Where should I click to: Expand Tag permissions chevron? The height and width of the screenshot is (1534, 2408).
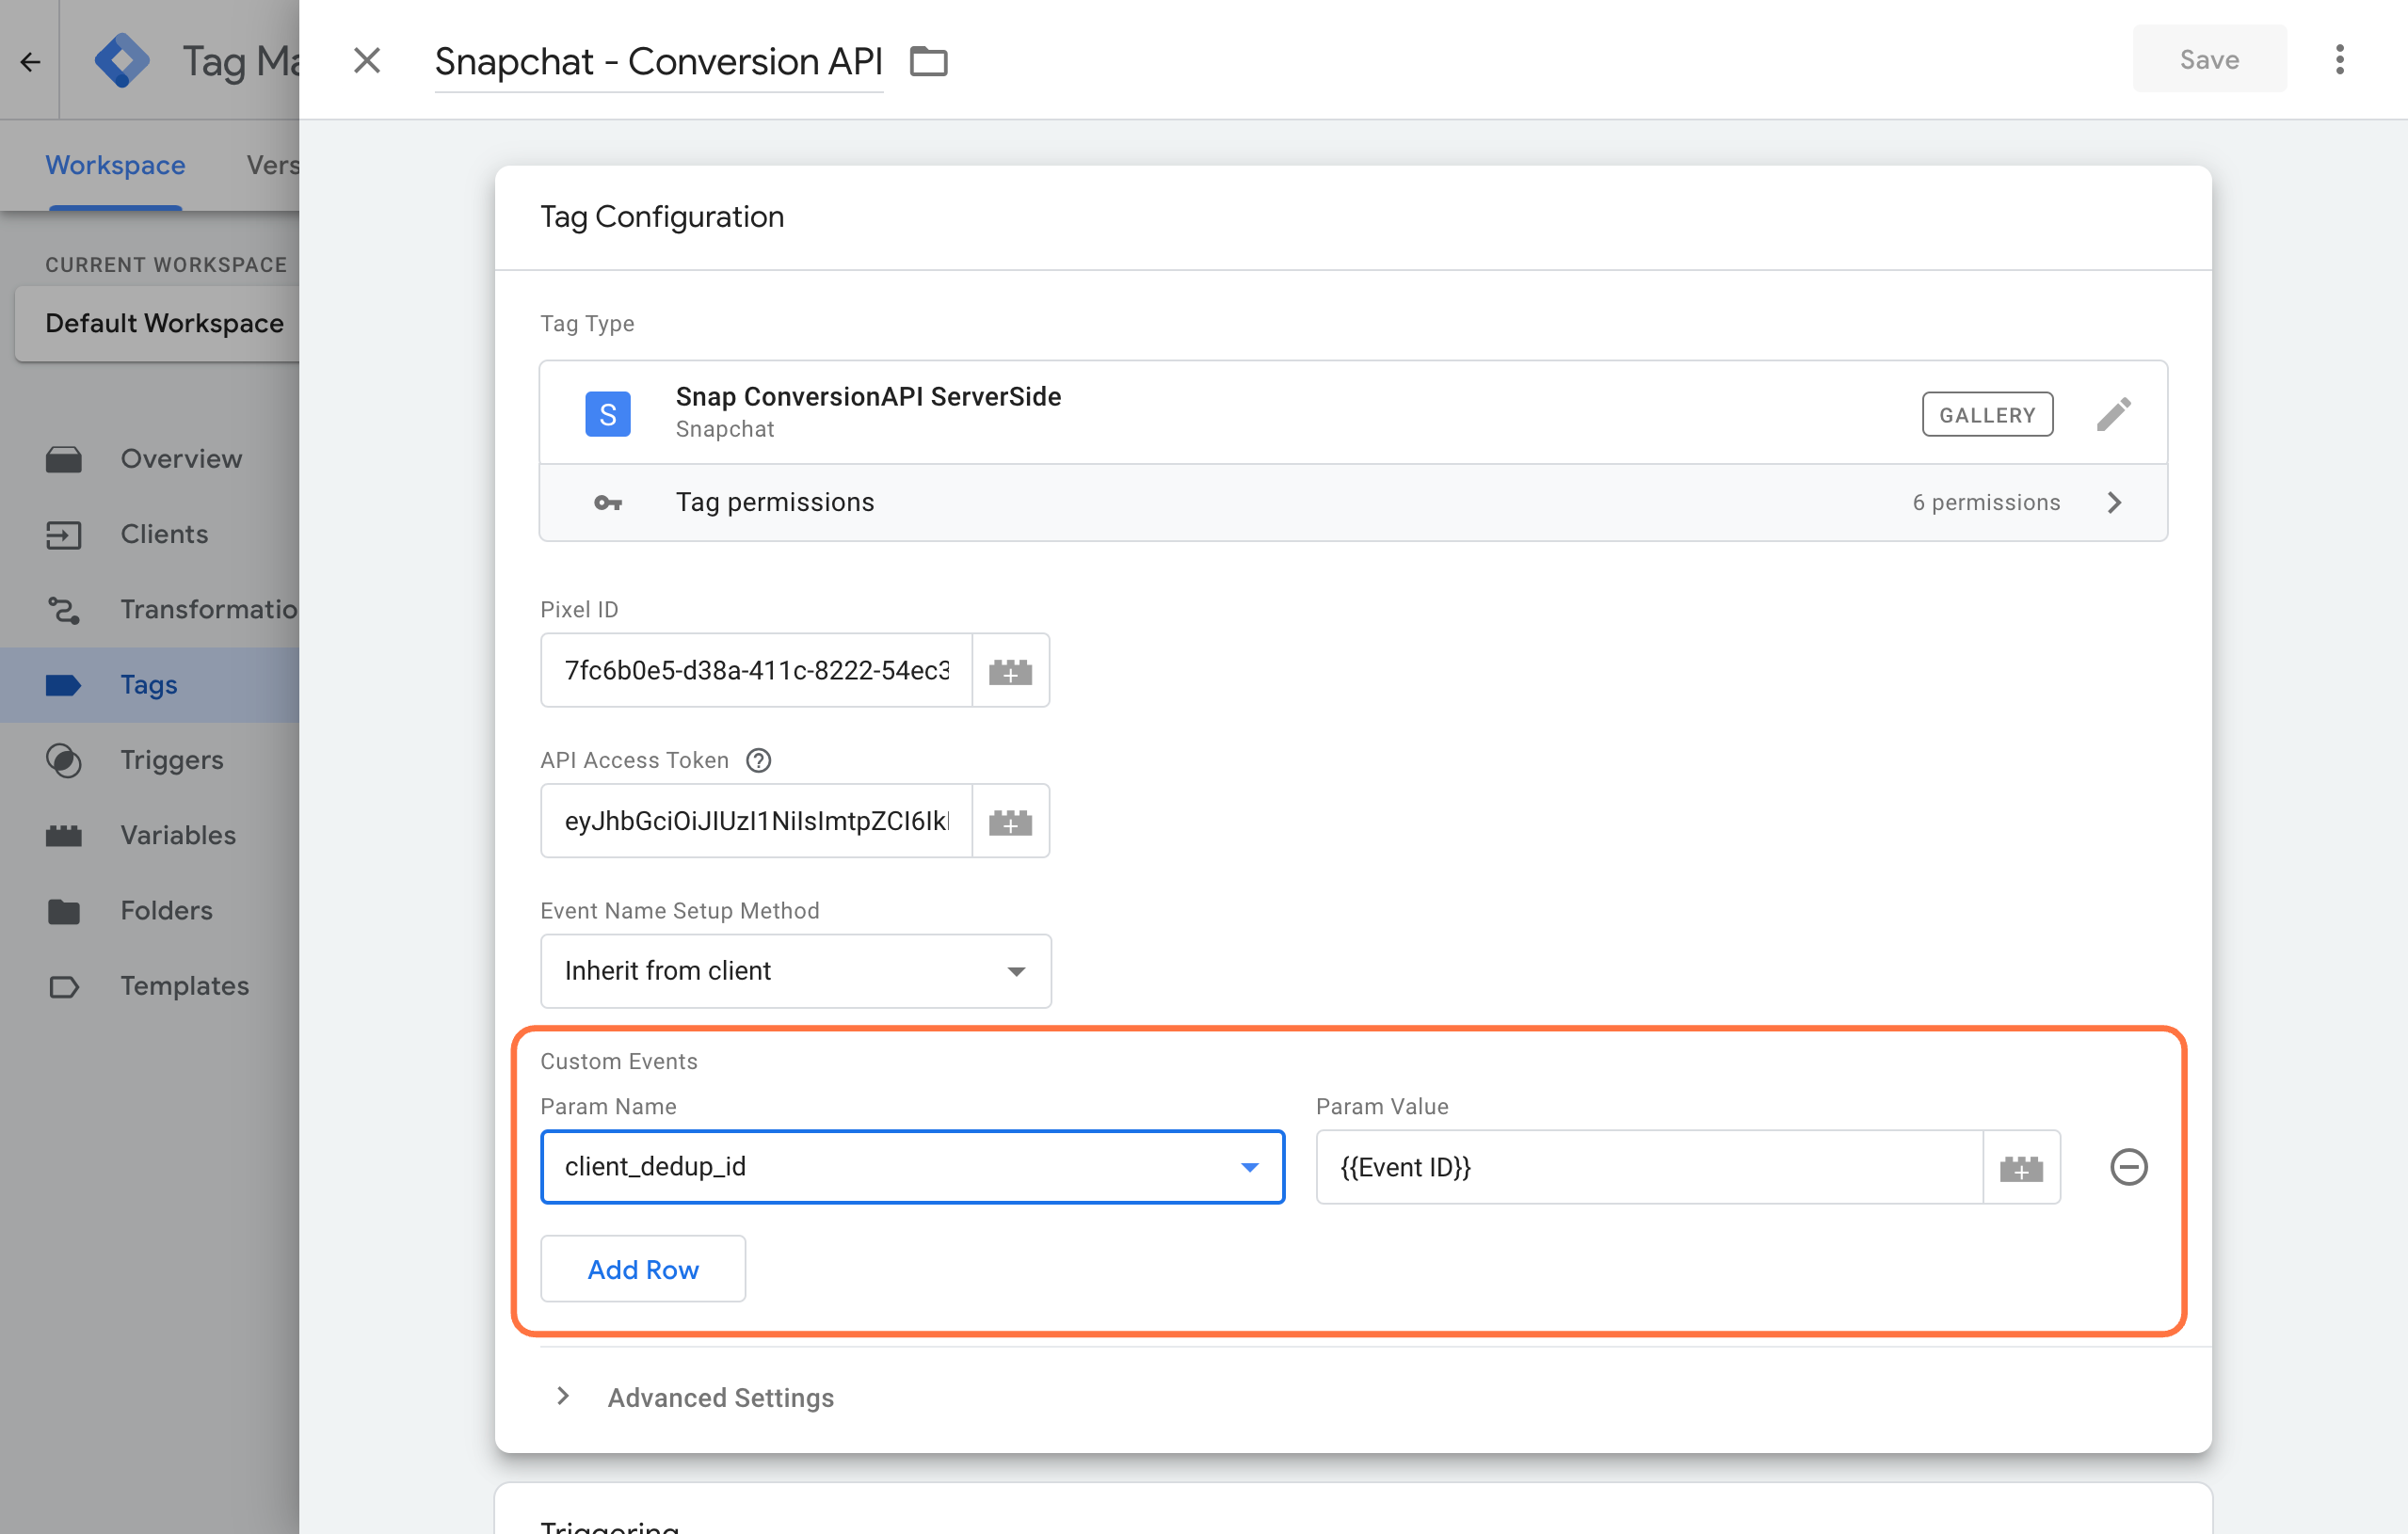click(x=2113, y=502)
